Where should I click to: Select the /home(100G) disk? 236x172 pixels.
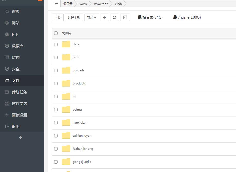[x=187, y=17]
